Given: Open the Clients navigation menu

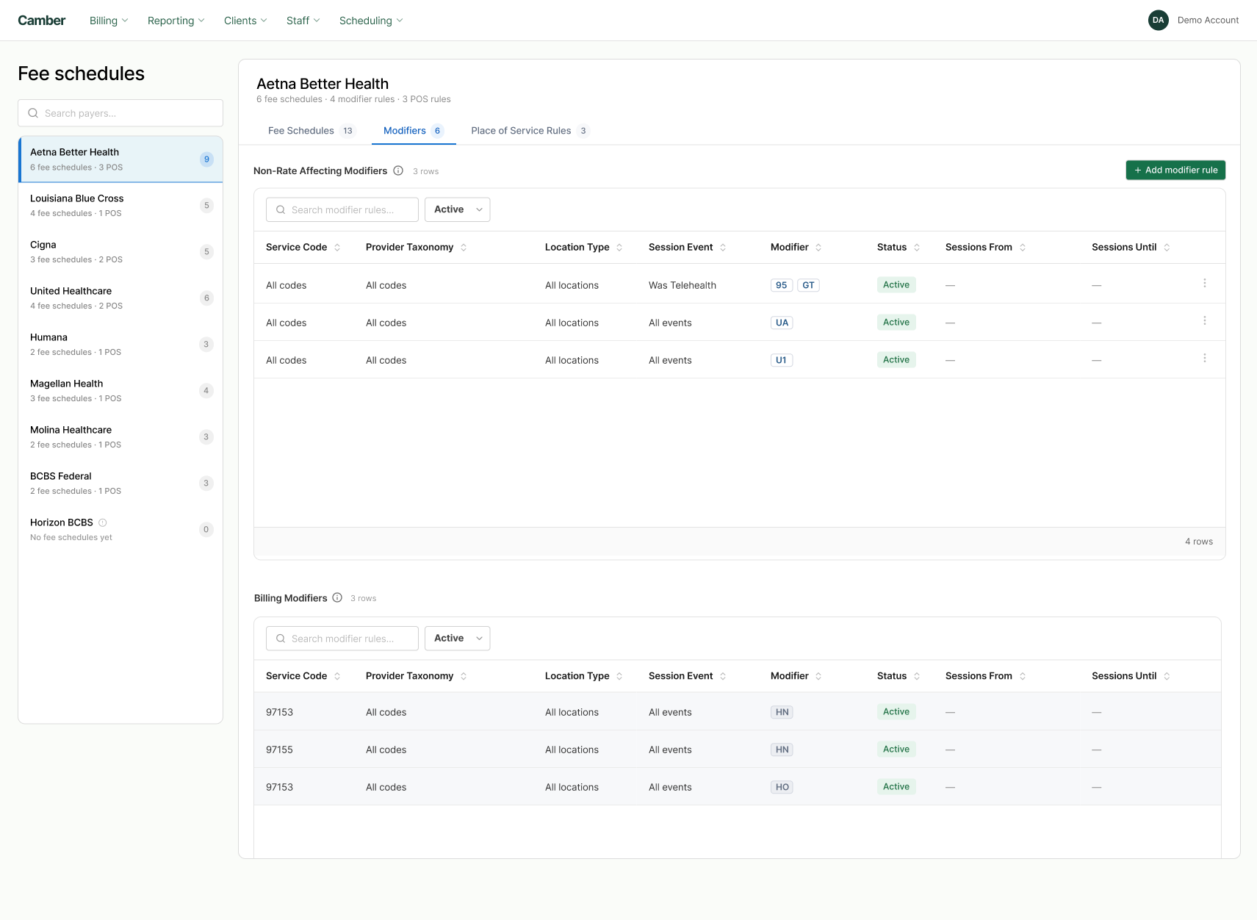Looking at the screenshot, I should pyautogui.click(x=245, y=21).
